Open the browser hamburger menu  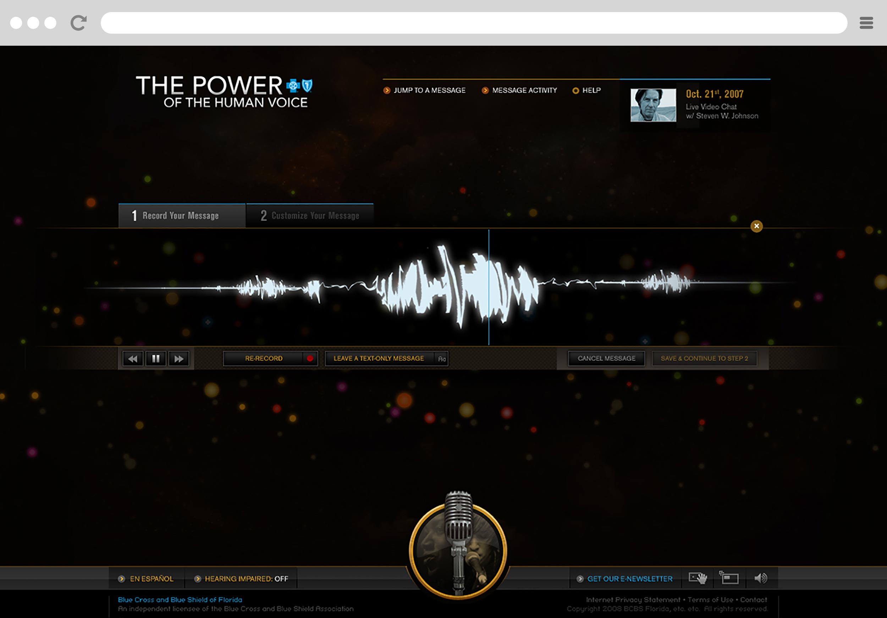pos(866,23)
